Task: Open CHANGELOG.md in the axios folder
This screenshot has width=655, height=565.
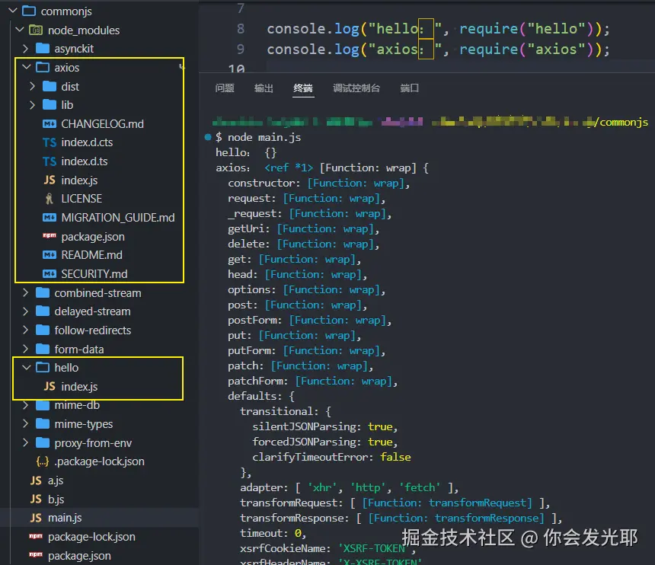Action: pyautogui.click(x=102, y=123)
